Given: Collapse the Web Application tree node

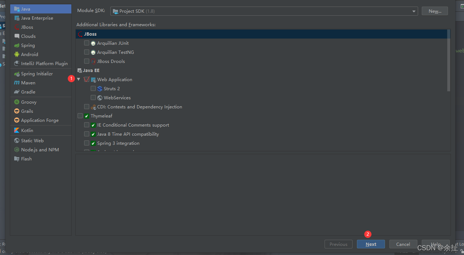Looking at the screenshot, I should pyautogui.click(x=79, y=79).
